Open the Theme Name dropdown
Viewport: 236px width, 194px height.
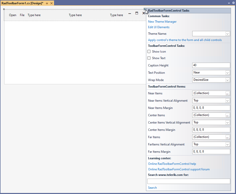point(227,33)
